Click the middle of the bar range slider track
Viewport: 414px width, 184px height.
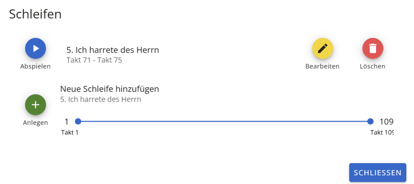(x=224, y=121)
